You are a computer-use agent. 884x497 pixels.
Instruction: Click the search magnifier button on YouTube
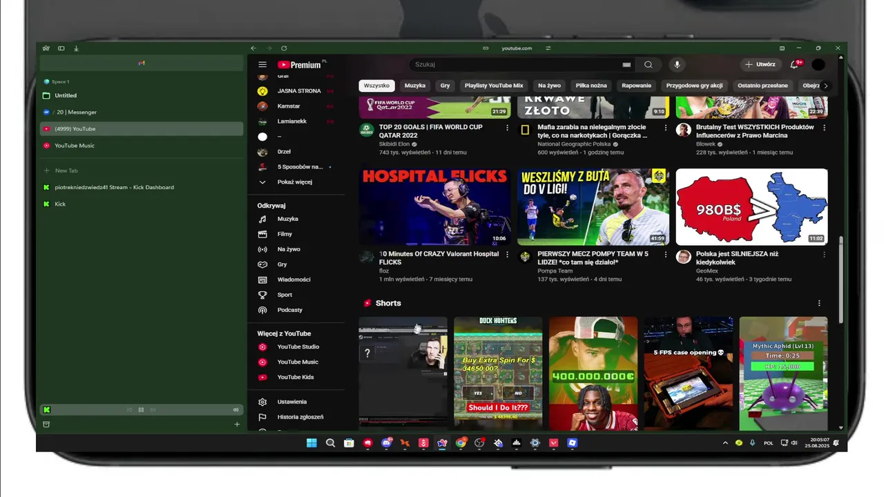[648, 65]
